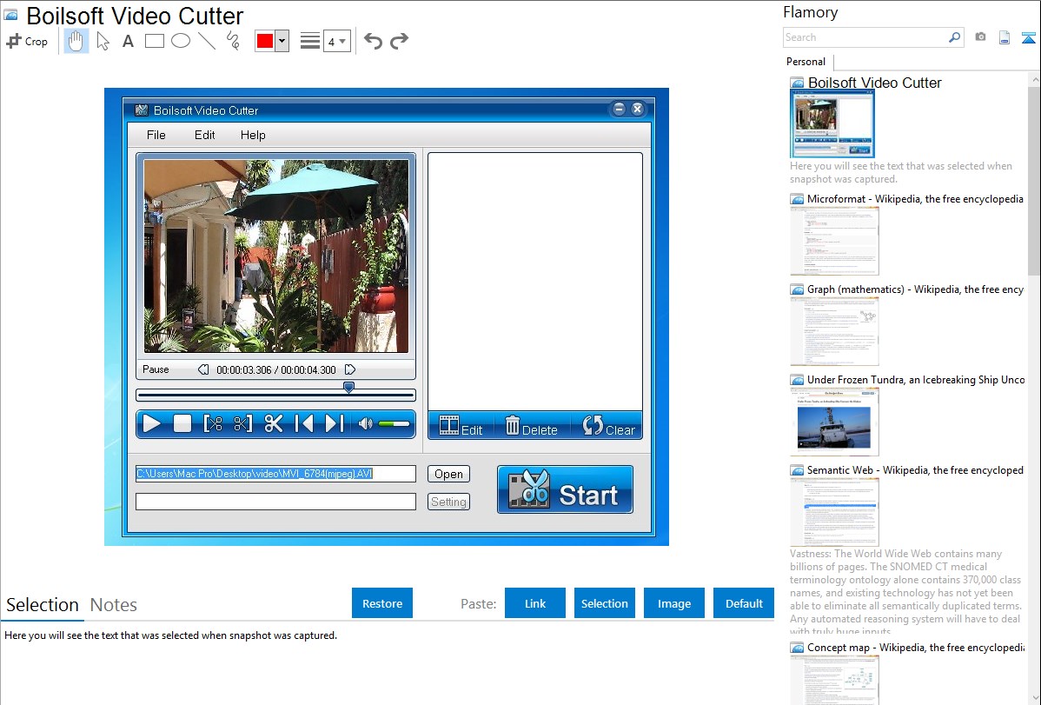The height and width of the screenshot is (705, 1041).
Task: Set the clip end mark
Action: (x=243, y=424)
